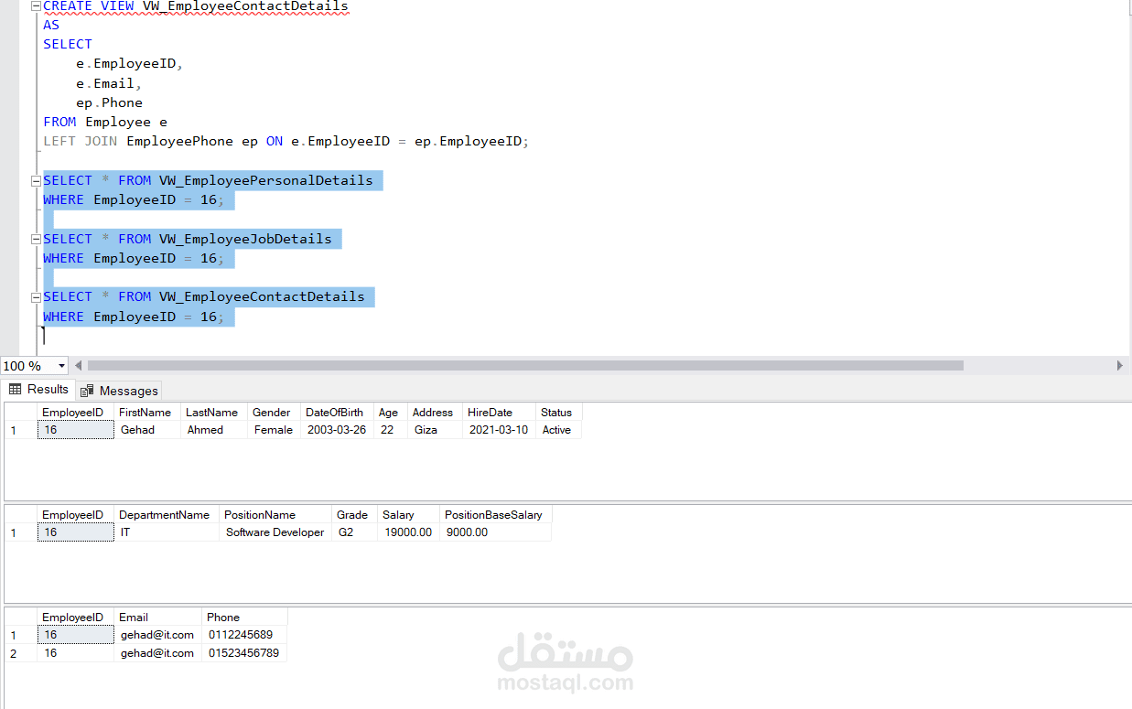Screen dimensions: 1132x709
Task: Click the LEFT JOIN keyword in the editor
Action: 81,141
